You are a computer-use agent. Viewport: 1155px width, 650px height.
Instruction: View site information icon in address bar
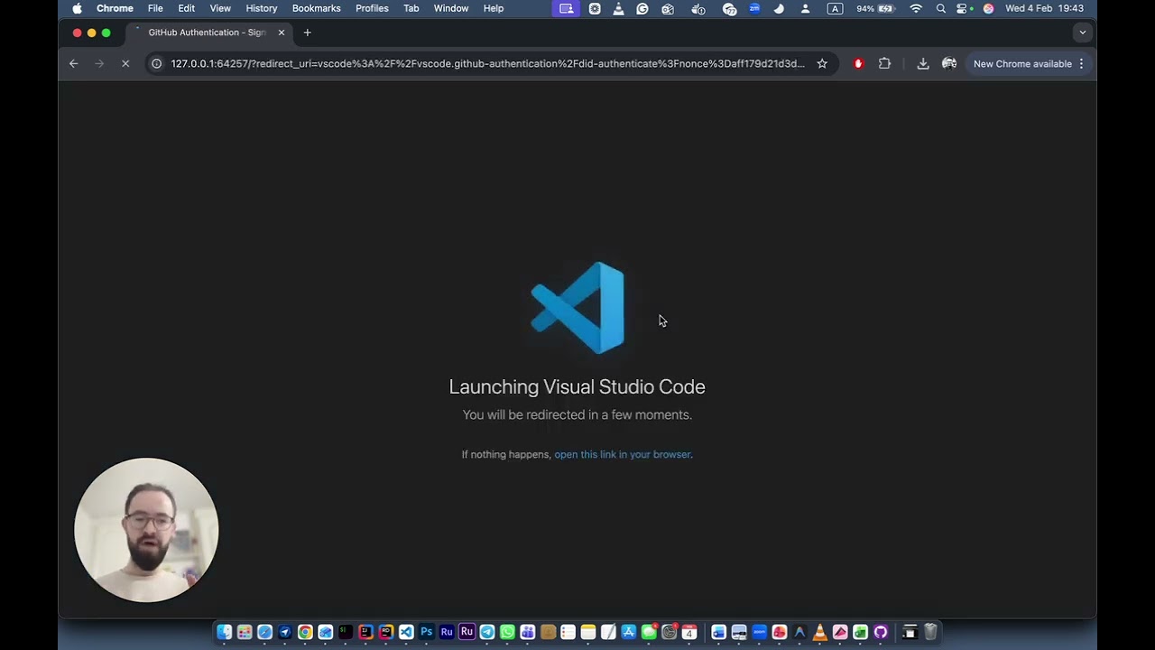[x=156, y=64]
